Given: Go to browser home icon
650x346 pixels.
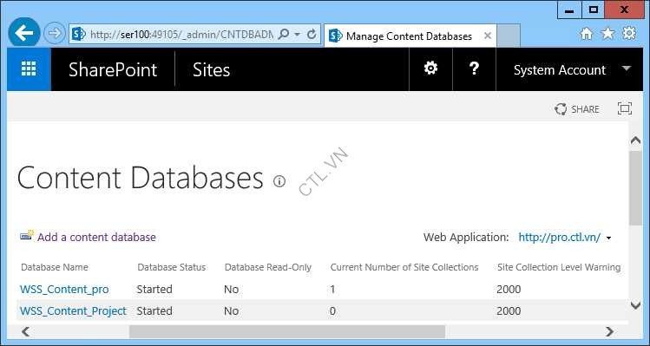Looking at the screenshot, I should [586, 34].
